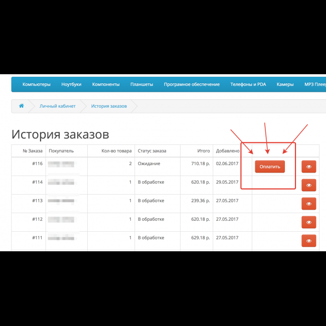Click the Статус заказа column header
The width and height of the screenshot is (326, 326).
tap(151, 150)
